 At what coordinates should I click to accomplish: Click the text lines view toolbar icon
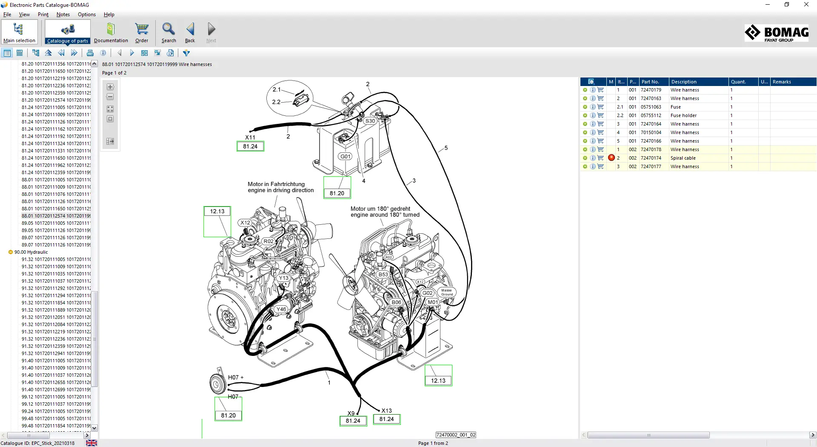(20, 53)
